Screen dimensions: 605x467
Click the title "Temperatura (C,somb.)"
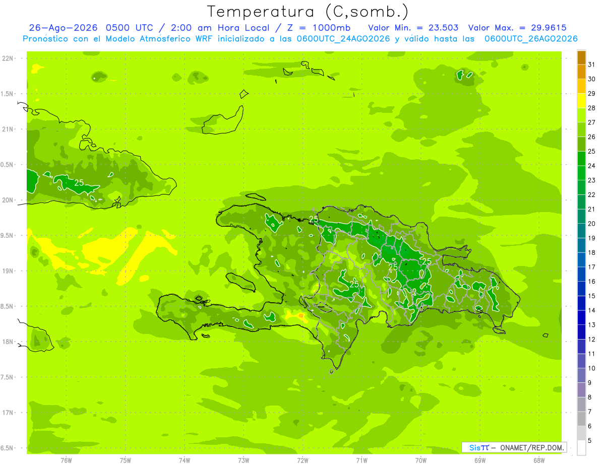point(308,12)
